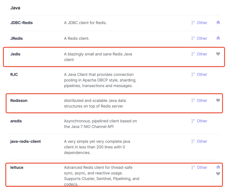Open the Other link for aredis
Viewport: 229px width, 187px height.
(x=202, y=121)
